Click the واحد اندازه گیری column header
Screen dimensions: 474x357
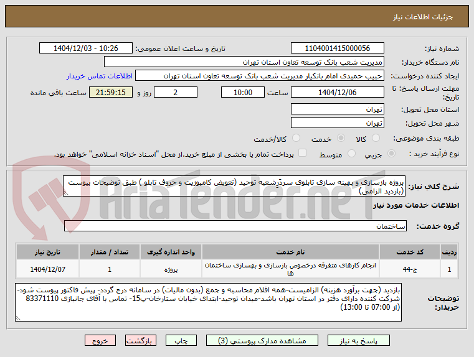171,252
